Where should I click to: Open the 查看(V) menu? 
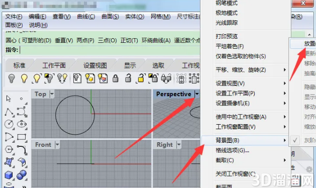61,17
